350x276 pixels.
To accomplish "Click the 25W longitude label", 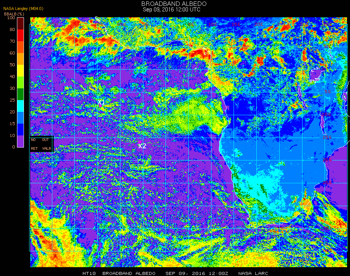I will (x=54, y=24).
